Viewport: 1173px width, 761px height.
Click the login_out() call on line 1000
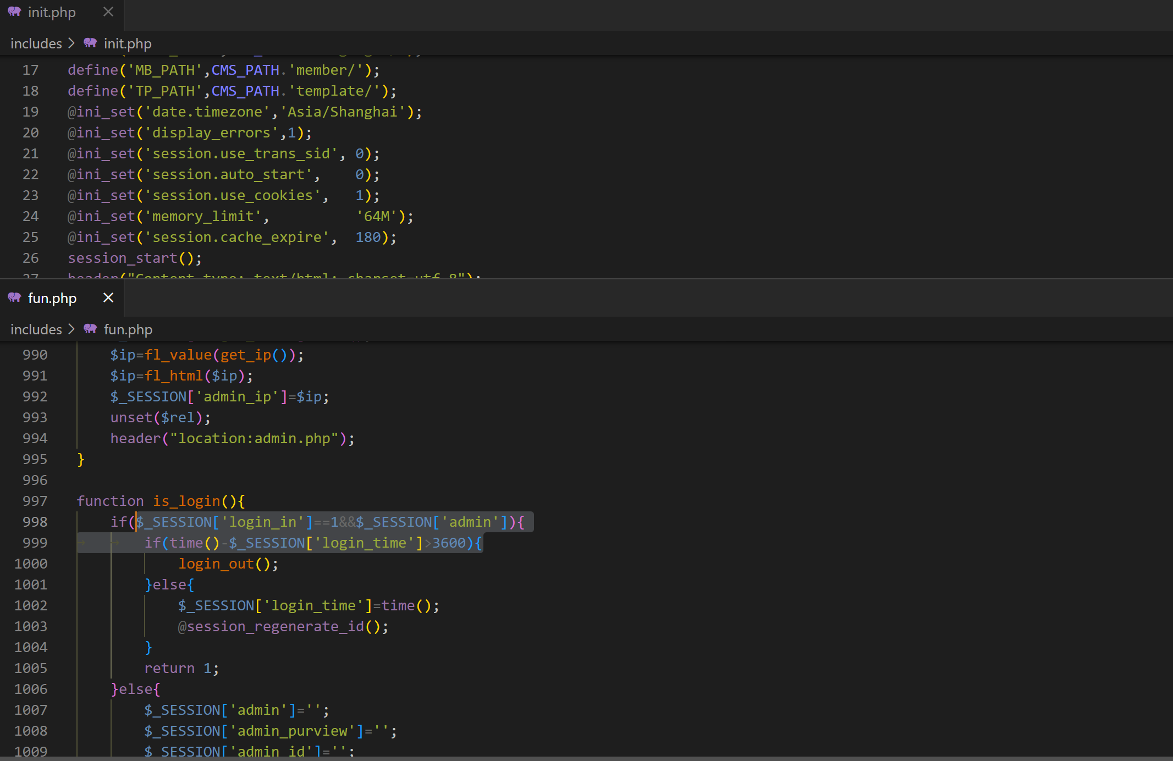pos(216,564)
